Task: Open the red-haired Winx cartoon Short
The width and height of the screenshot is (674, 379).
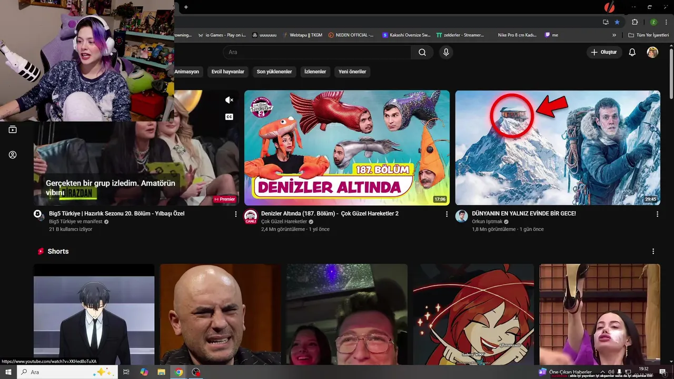Action: click(473, 314)
